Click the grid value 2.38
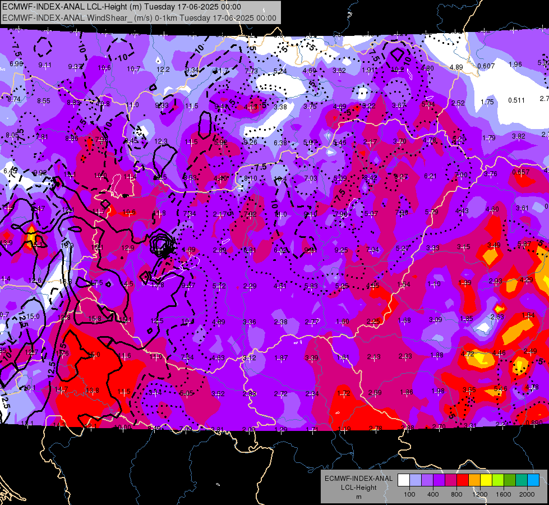 pos(281,322)
